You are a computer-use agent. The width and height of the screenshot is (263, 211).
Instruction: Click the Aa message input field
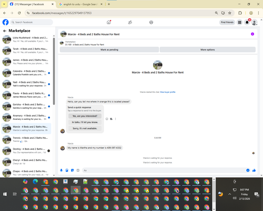pyautogui.click(x=164, y=170)
